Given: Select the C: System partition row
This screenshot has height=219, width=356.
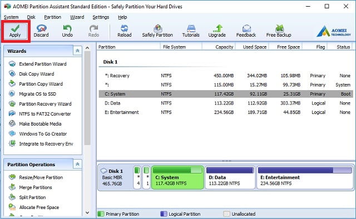Looking at the screenshot, I should 226,94.
